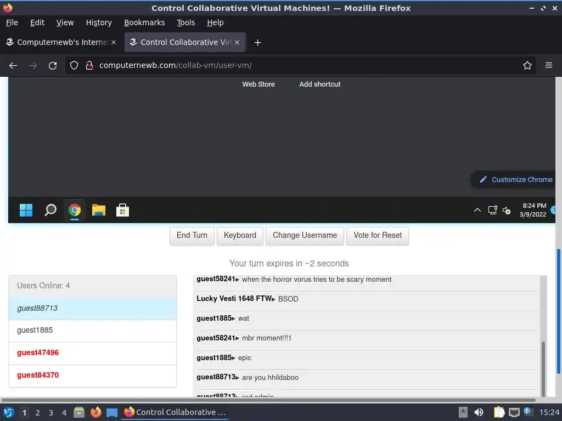This screenshot has width=562, height=421.
Task: Open a new tab with the plus button
Action: (257, 43)
